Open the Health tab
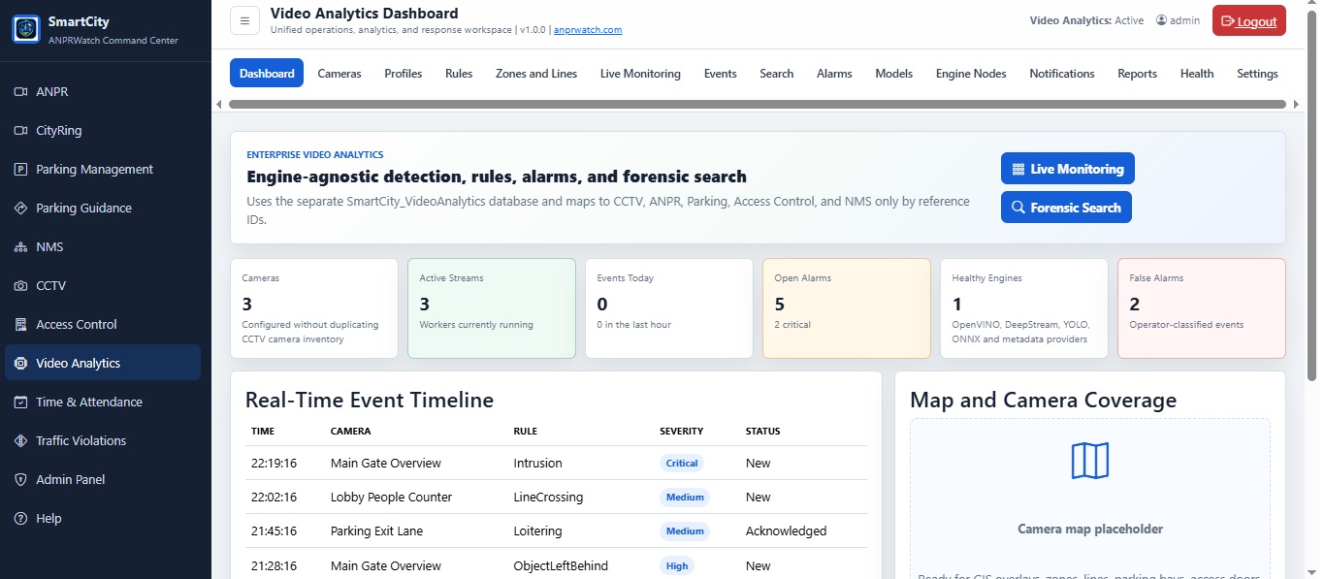Image resolution: width=1325 pixels, height=579 pixels. pos(1197,74)
